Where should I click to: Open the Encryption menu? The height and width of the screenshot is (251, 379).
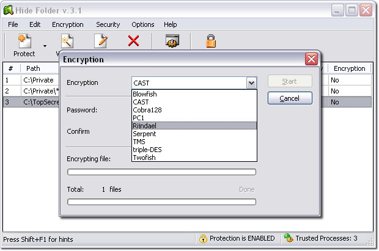(x=68, y=24)
